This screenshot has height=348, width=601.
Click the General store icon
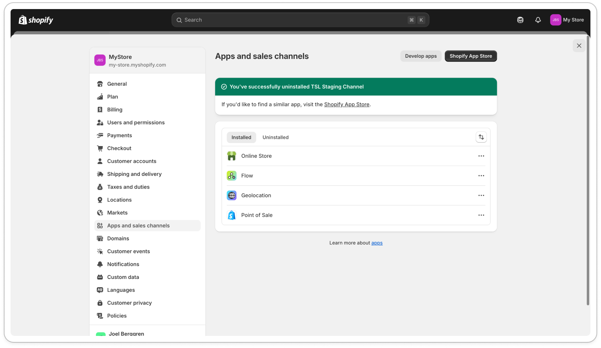click(100, 84)
